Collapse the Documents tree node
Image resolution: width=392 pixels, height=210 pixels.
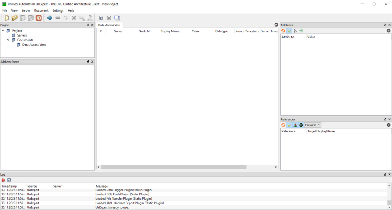[x=8, y=40]
